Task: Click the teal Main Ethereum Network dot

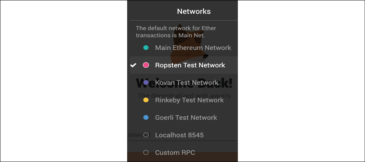Action: point(146,48)
